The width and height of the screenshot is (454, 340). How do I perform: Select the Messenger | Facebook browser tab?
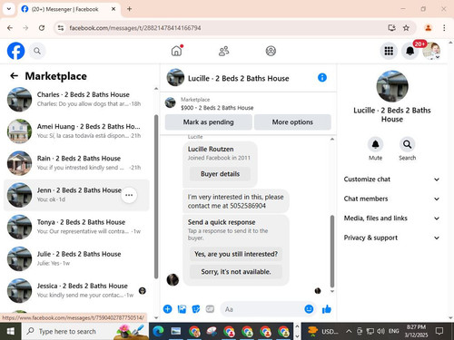click(68, 9)
